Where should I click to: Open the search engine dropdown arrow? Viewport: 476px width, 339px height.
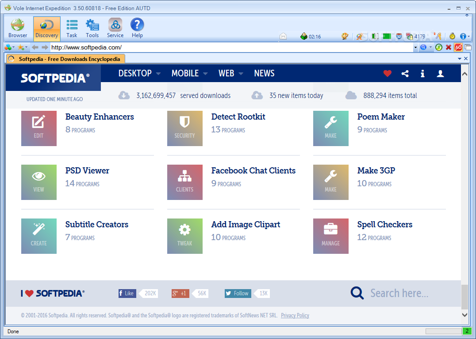click(x=430, y=48)
